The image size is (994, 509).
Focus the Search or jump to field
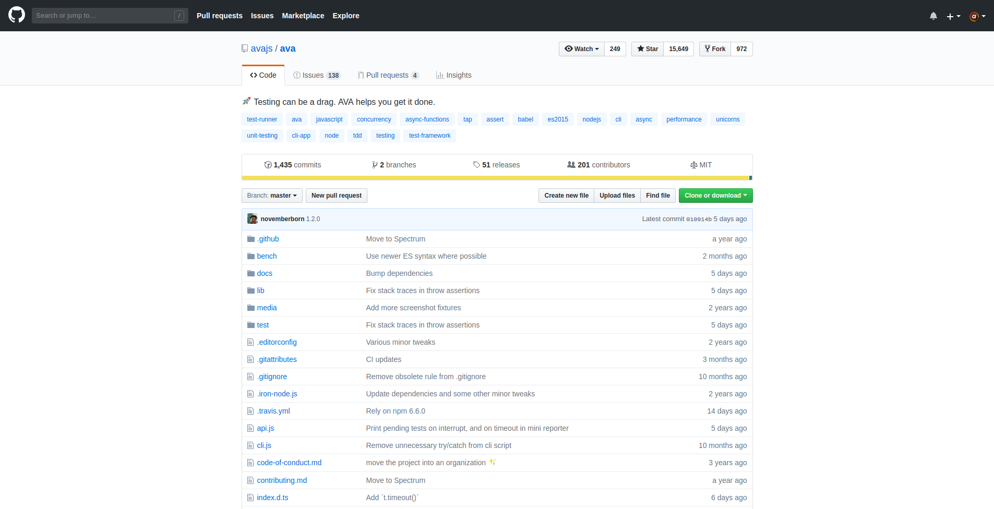(104, 16)
